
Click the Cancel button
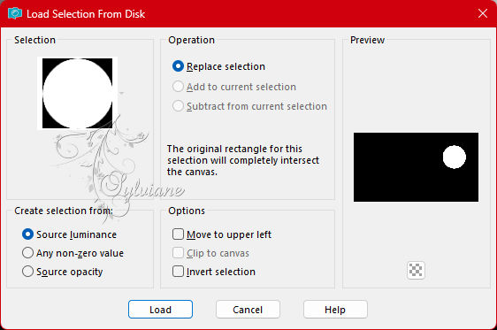click(x=248, y=310)
